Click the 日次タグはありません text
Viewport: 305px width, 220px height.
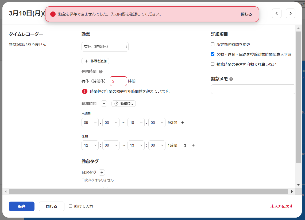98,180
